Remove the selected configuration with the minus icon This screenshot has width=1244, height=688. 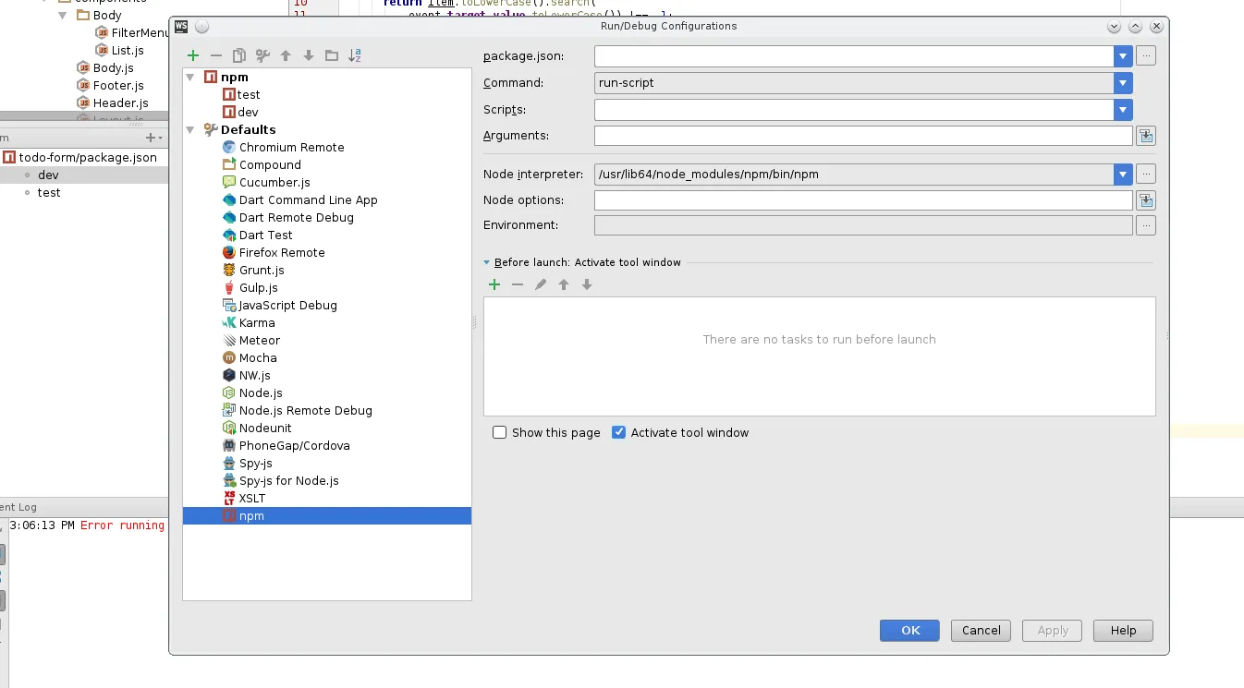click(216, 56)
